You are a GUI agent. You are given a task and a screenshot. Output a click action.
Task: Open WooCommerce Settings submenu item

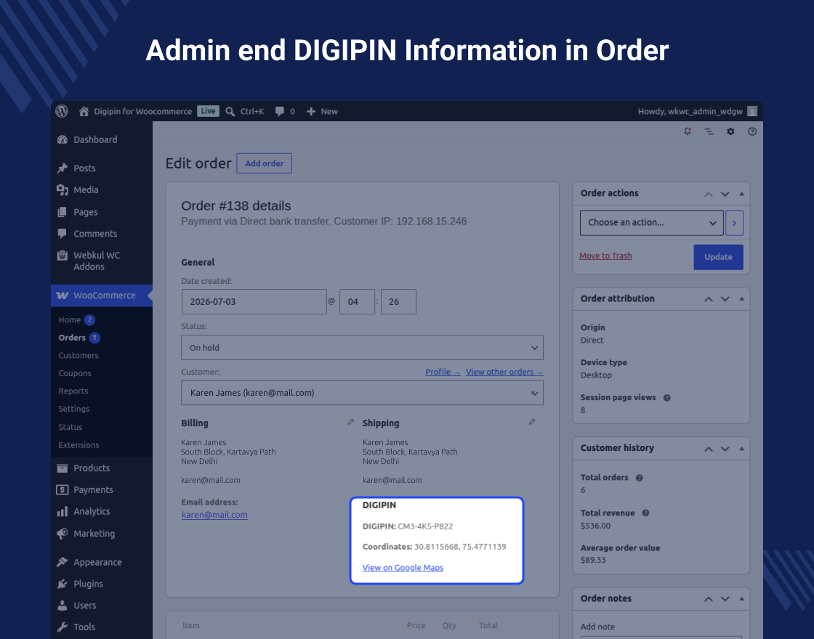73,409
